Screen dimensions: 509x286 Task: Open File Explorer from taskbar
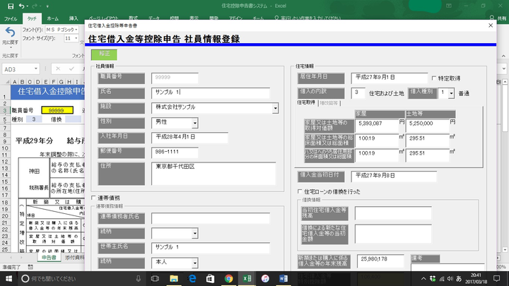[174, 278]
